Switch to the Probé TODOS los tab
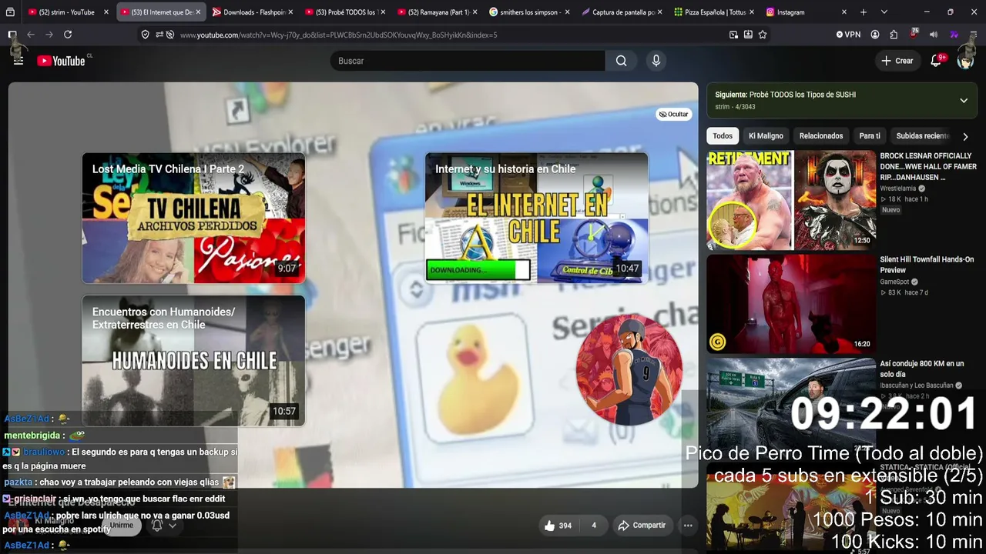 (345, 12)
